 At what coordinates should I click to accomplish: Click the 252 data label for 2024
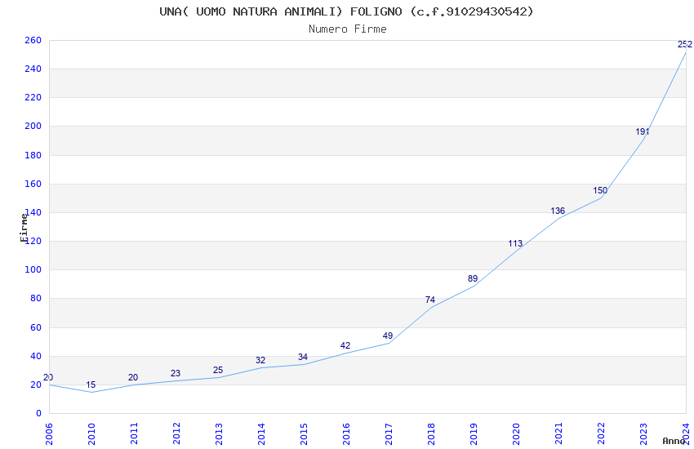[x=685, y=44]
